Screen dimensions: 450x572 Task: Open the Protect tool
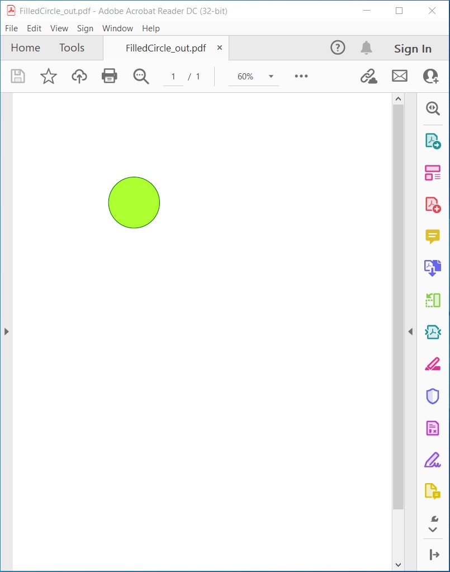(433, 395)
